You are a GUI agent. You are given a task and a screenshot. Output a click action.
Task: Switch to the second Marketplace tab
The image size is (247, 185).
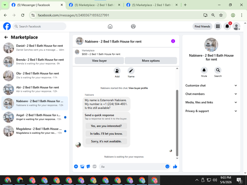95,5
